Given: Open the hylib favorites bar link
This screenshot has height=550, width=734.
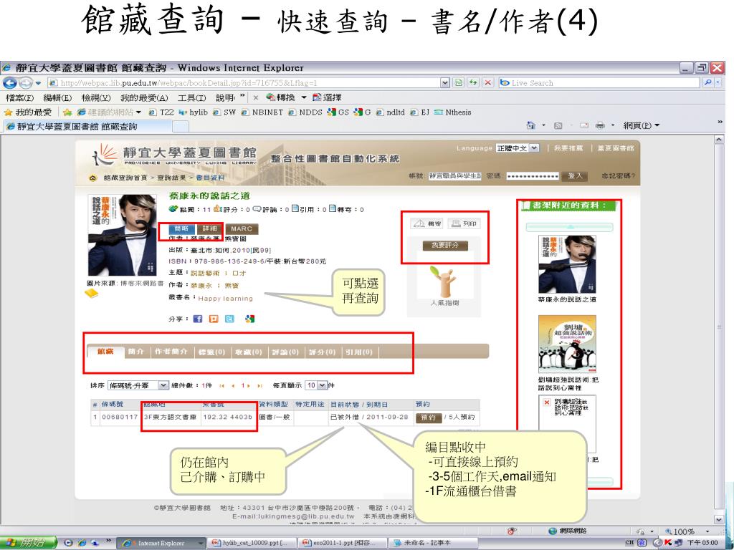Looking at the screenshot, I should click(194, 112).
